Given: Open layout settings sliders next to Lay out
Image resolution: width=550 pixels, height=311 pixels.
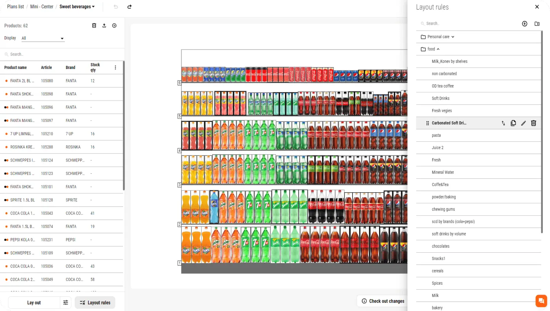Looking at the screenshot, I should pyautogui.click(x=66, y=303).
